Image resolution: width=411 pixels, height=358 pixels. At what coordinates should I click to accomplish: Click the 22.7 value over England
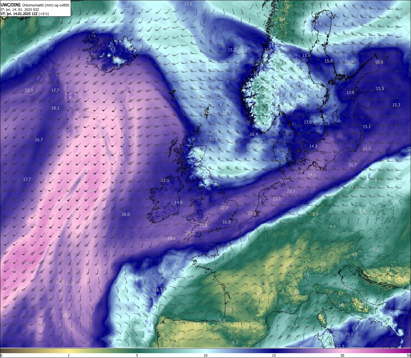pyautogui.click(x=224, y=208)
